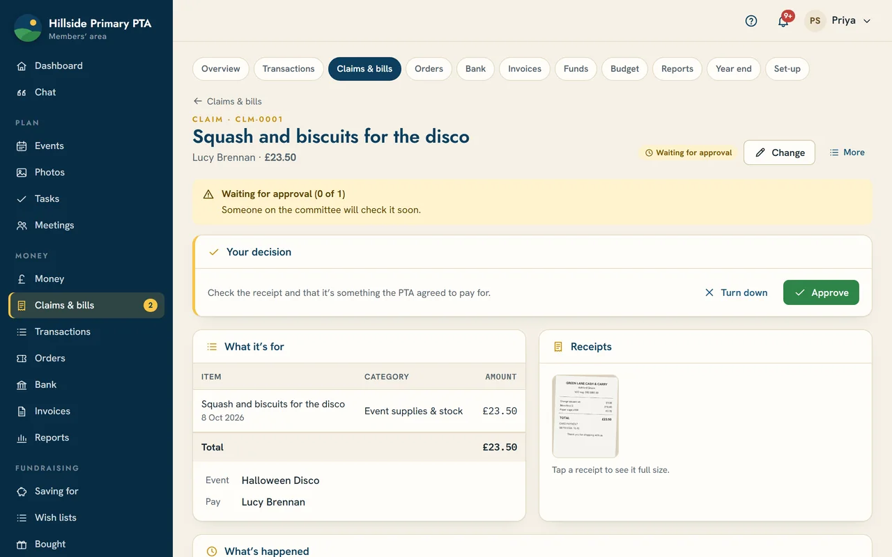Go back to Claims & bills list

point(227,102)
